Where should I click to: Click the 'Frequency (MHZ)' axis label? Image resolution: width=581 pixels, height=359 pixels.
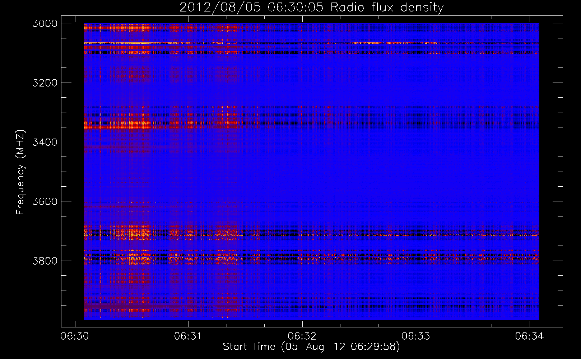pyautogui.click(x=20, y=172)
